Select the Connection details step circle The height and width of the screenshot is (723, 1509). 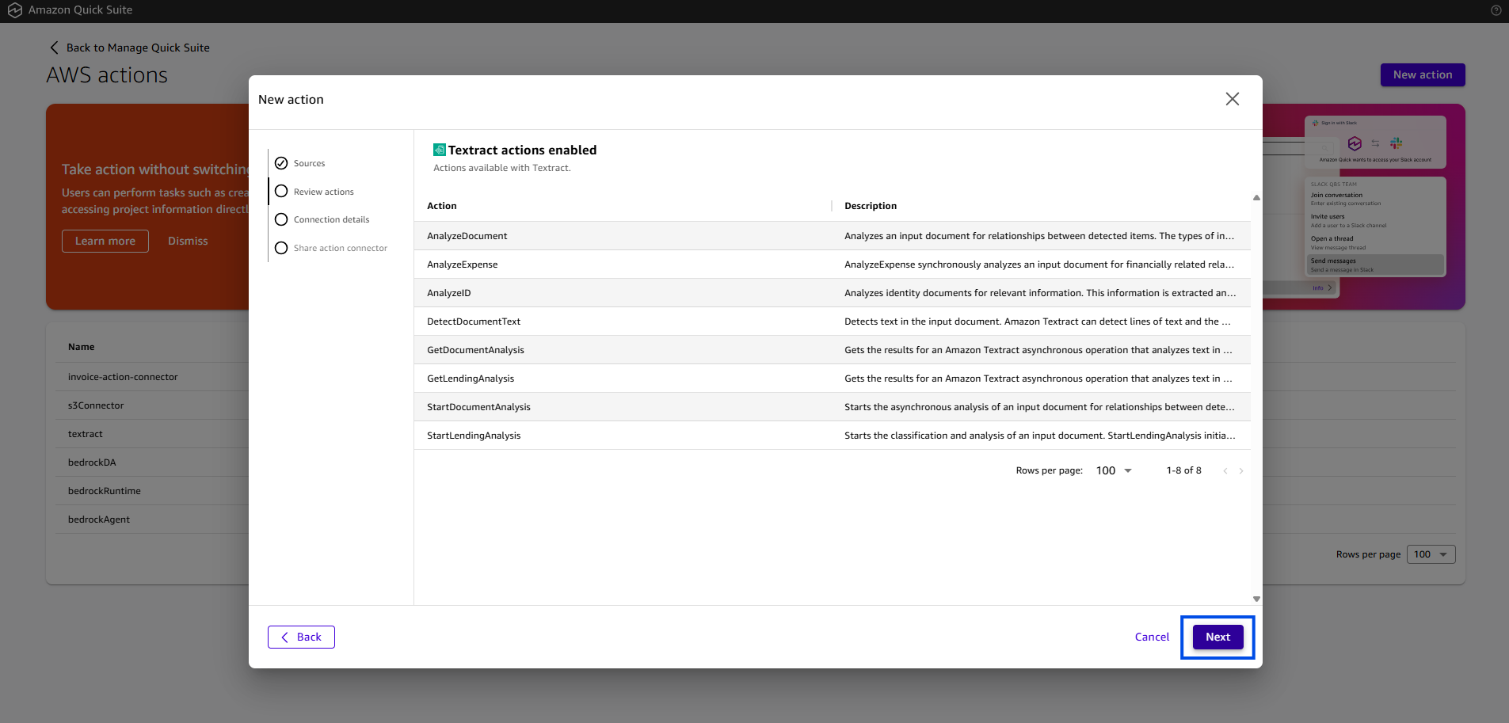tap(281, 219)
